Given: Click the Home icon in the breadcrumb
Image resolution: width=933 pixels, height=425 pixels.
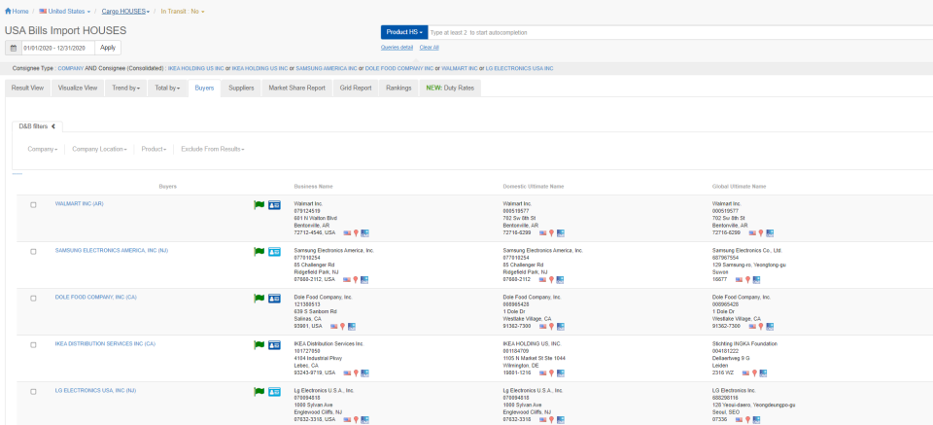Looking at the screenshot, I should pyautogui.click(x=8, y=11).
